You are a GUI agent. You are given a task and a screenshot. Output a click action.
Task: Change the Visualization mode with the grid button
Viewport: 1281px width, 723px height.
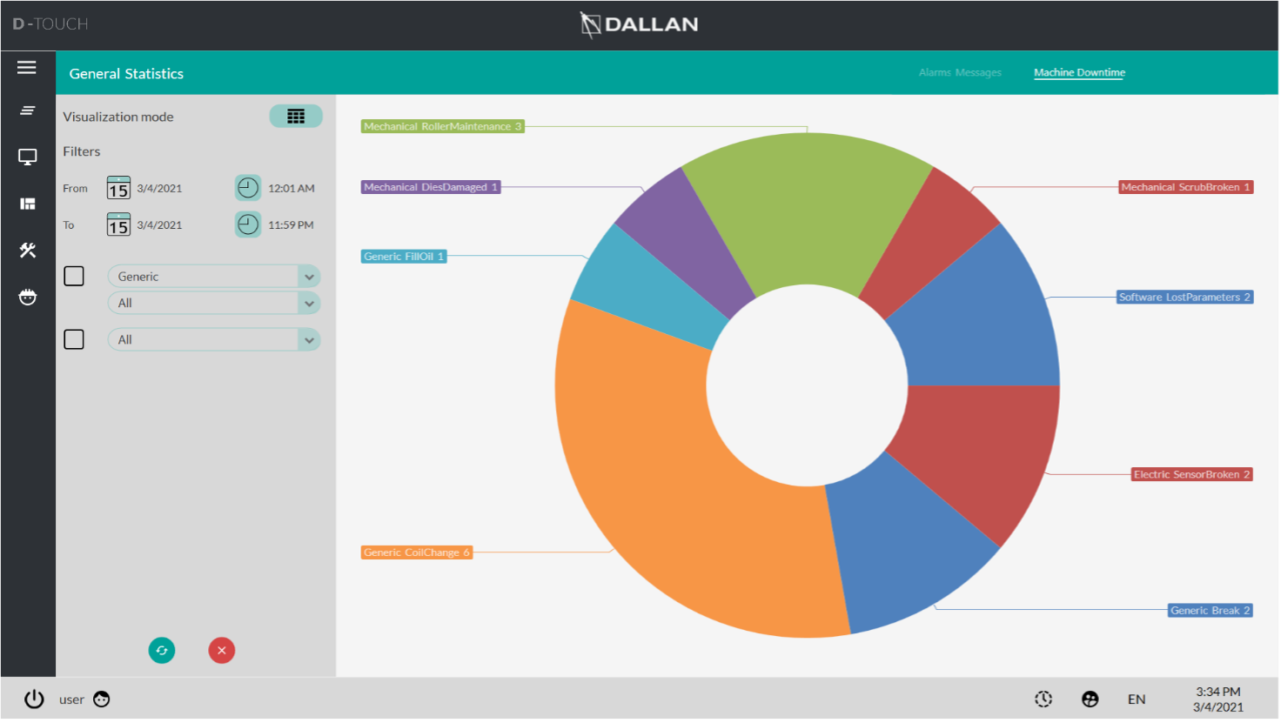click(x=295, y=116)
